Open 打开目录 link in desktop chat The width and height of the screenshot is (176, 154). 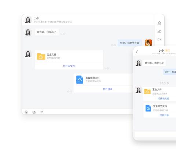pos(107,89)
